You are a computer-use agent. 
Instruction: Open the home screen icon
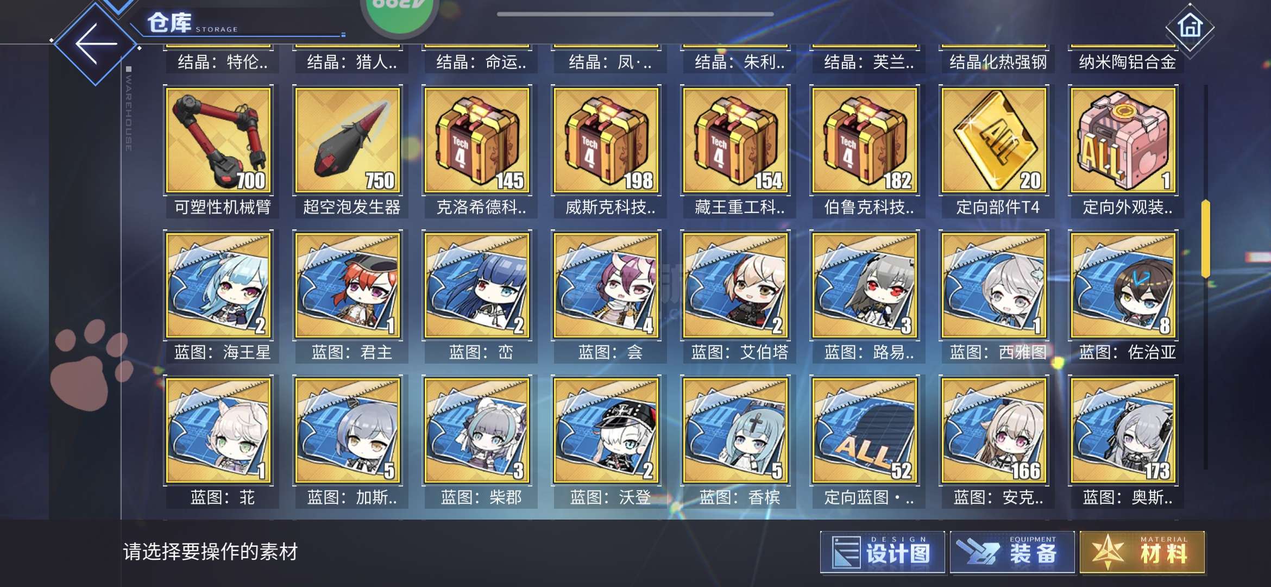1190,26
